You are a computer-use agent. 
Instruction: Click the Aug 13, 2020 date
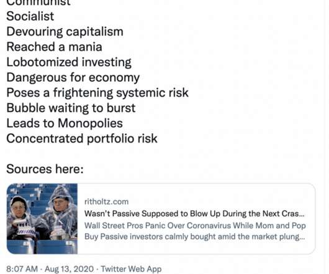click(x=69, y=269)
